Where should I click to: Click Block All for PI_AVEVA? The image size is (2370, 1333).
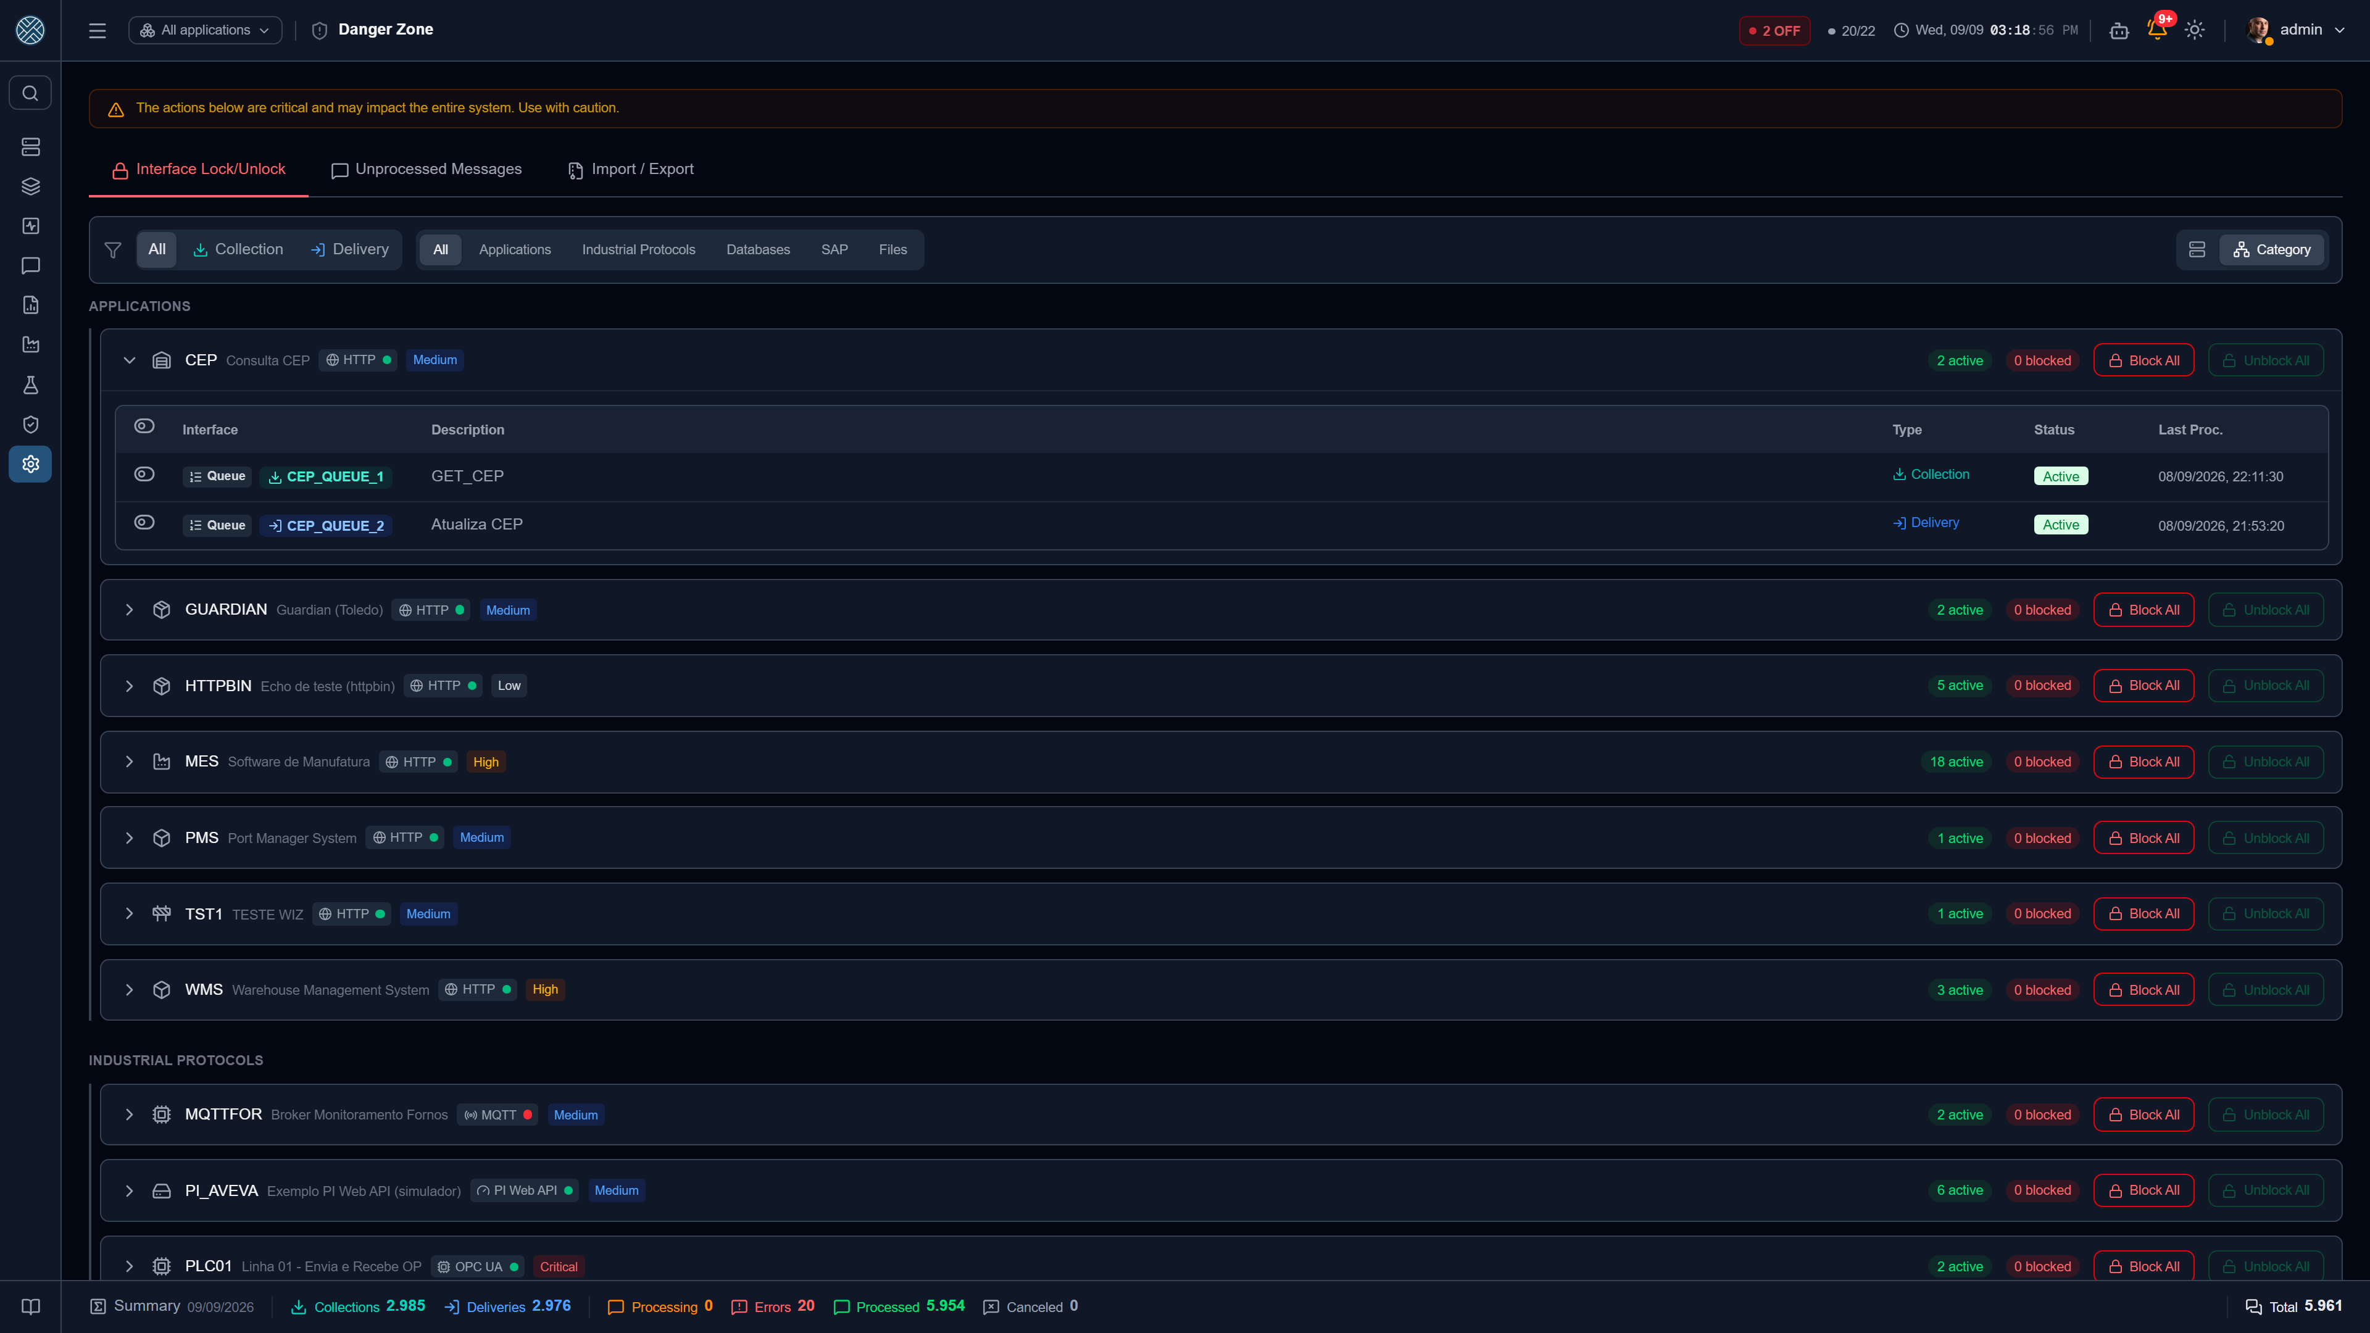pos(2143,1190)
